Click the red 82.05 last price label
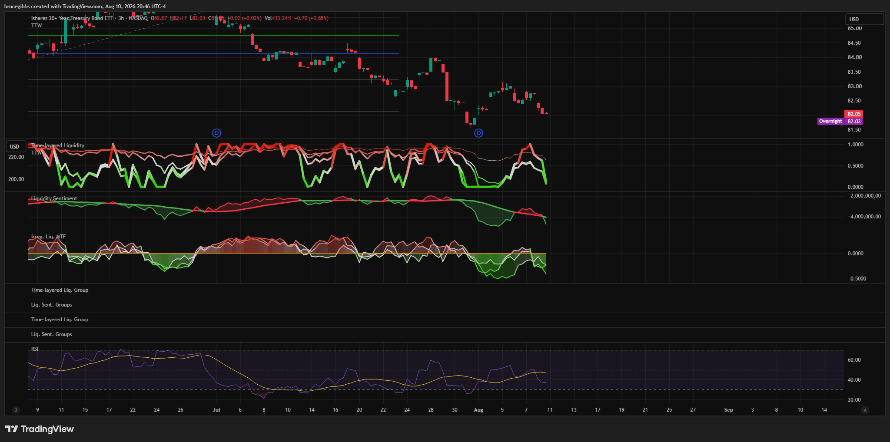This screenshot has width=890, height=442. 853,114
